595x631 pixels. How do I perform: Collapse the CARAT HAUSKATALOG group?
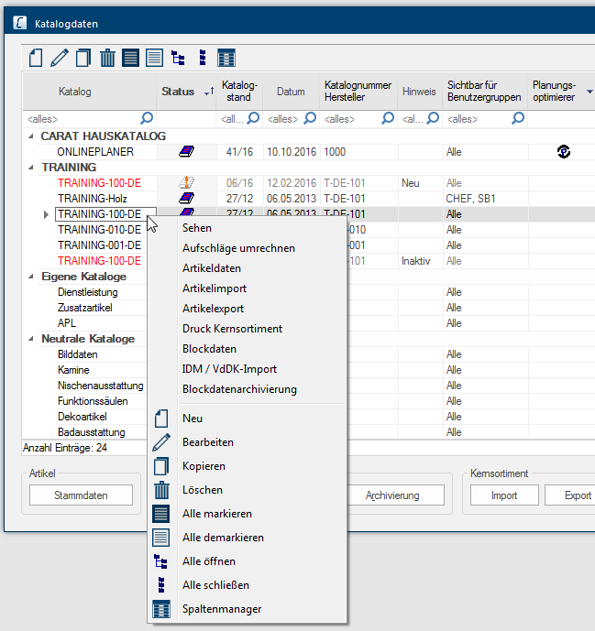[31, 136]
